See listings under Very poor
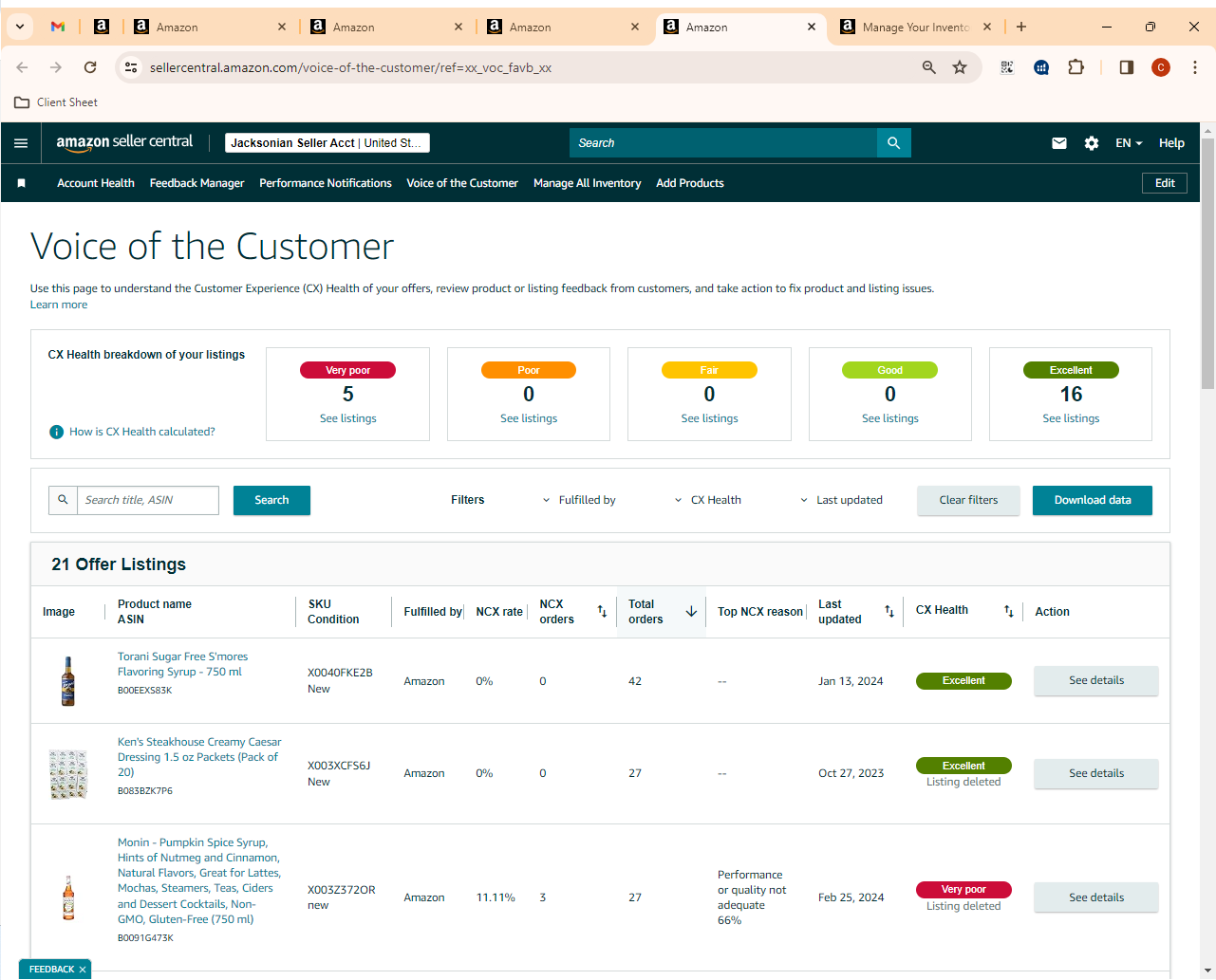Screen dimensions: 1216x980 348,418
